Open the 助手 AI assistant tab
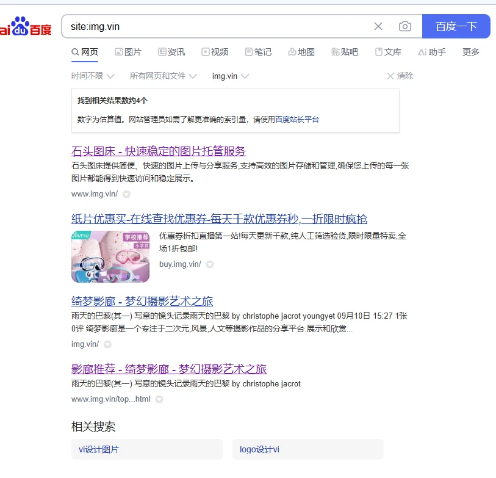The image size is (496, 478). point(432,53)
